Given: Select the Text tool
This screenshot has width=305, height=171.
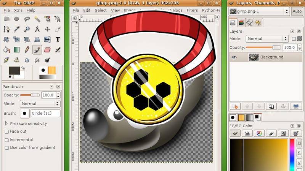Looking at the screenshot, I should (58, 40).
